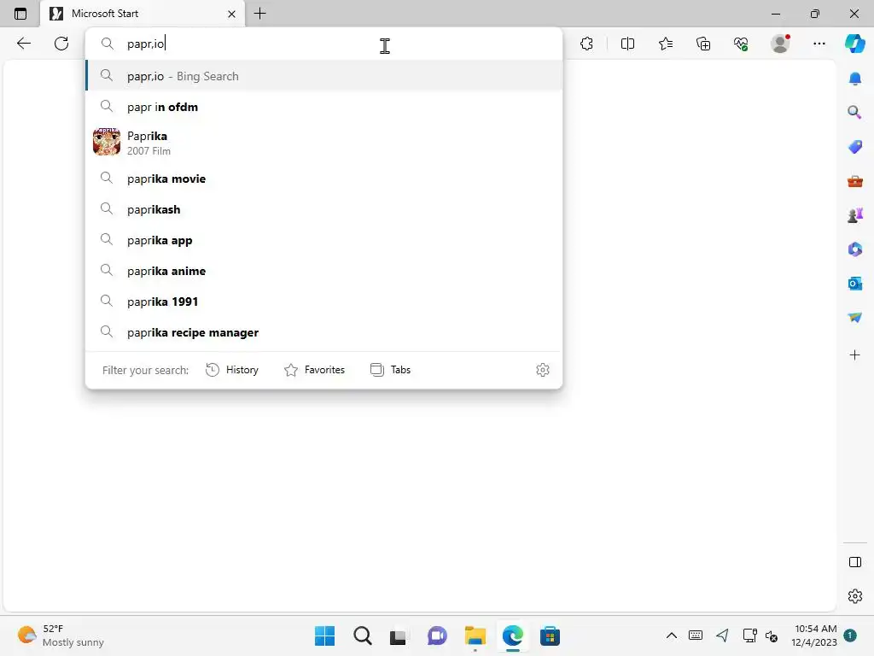Open the Favorites star list icon
This screenshot has width=874, height=656.
(x=666, y=44)
